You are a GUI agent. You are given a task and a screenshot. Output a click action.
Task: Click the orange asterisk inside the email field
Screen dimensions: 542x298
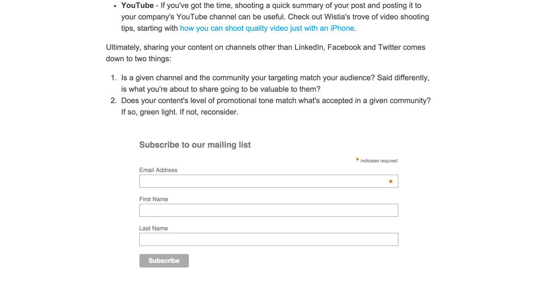click(x=390, y=182)
